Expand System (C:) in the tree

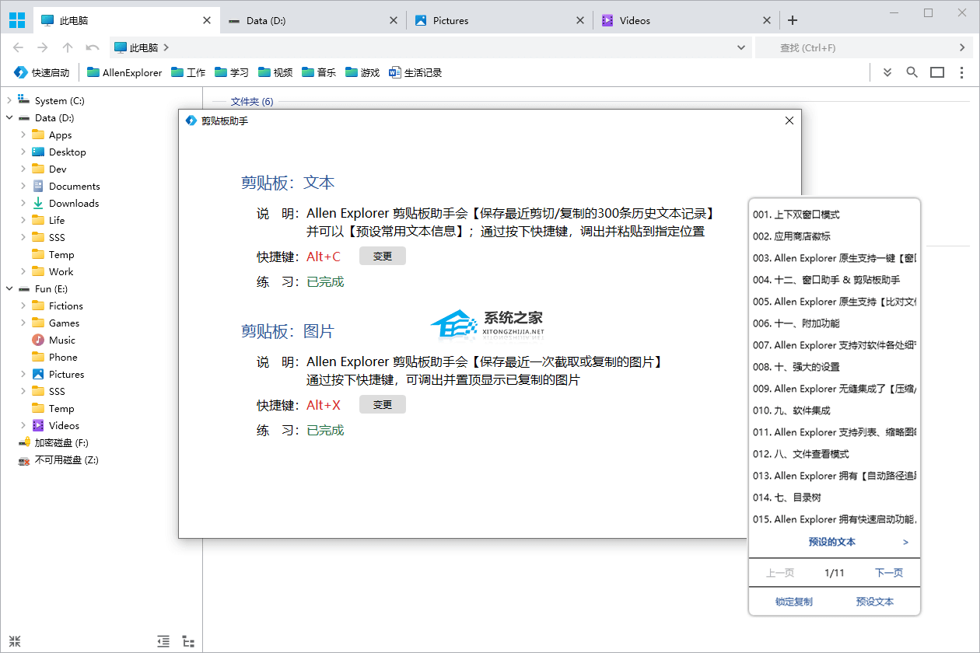(9, 100)
